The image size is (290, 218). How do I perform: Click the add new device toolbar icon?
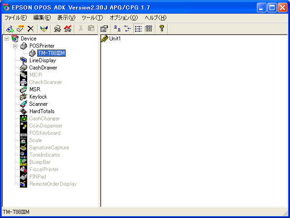pos(10,29)
